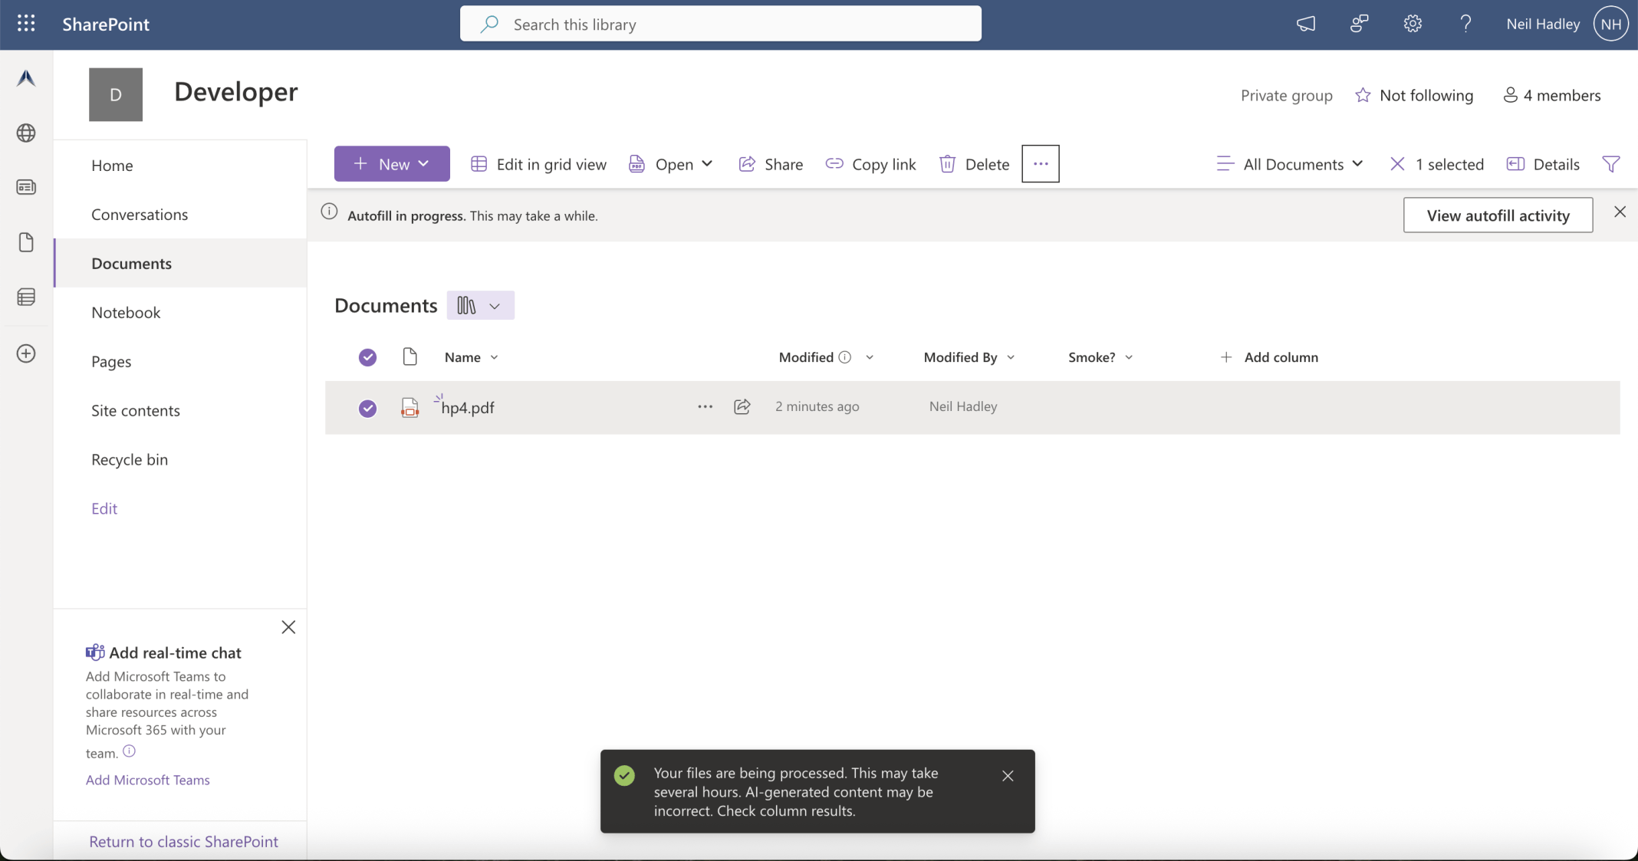The width and height of the screenshot is (1638, 861).
Task: Click the settings gear icon
Action: (x=1413, y=24)
